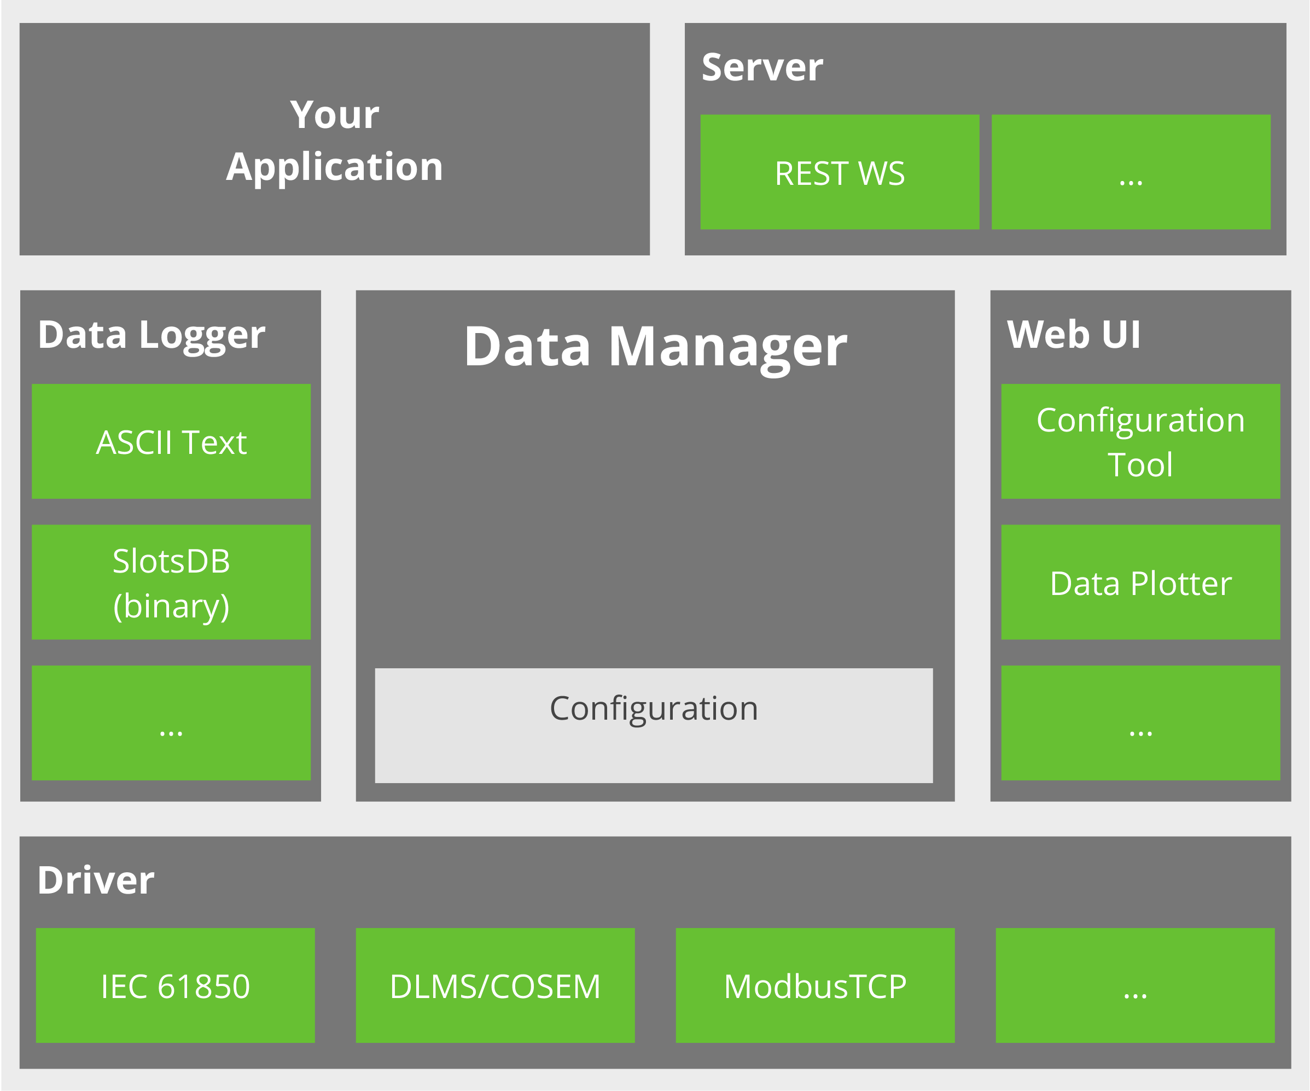The image size is (1310, 1091).
Task: Select the ModbusTCP driver box
Action: pyautogui.click(x=816, y=985)
